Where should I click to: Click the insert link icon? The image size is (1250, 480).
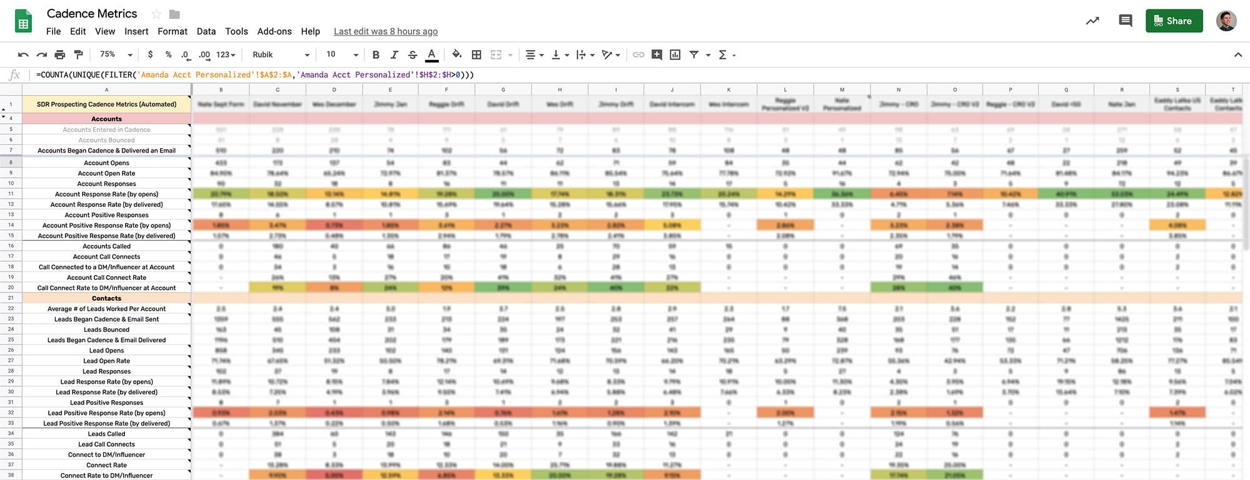pyautogui.click(x=638, y=55)
